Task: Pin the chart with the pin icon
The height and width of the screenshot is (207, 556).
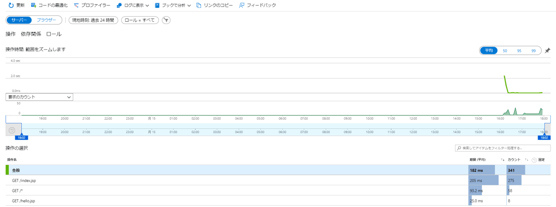Action: 548,51
